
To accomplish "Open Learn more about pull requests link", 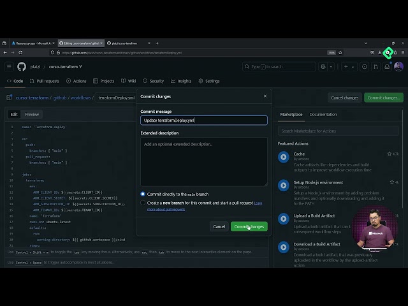I will [166, 209].
